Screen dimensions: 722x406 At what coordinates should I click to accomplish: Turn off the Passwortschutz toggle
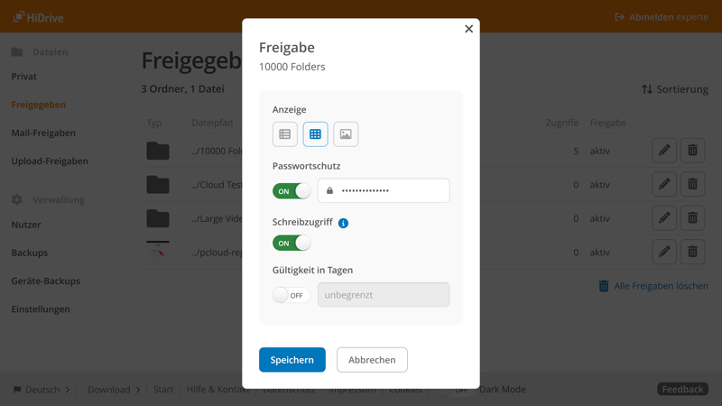tap(292, 191)
